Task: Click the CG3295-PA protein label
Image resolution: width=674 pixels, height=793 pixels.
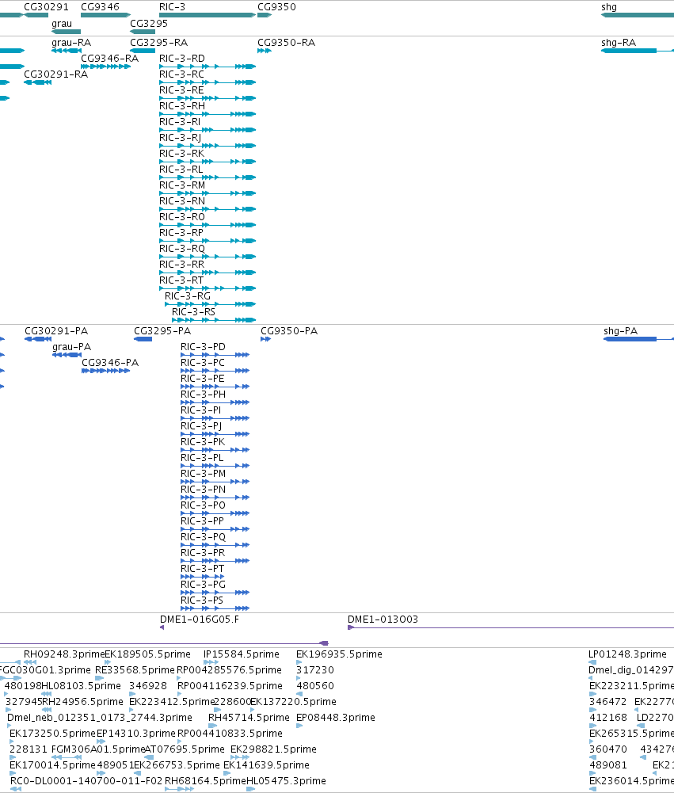Action: coord(162,331)
